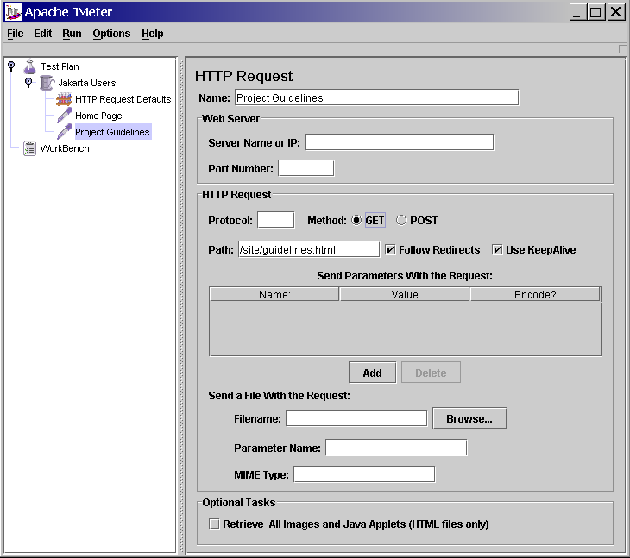Select the Test Plan label in the tree
The width and height of the screenshot is (630, 558).
60,66
